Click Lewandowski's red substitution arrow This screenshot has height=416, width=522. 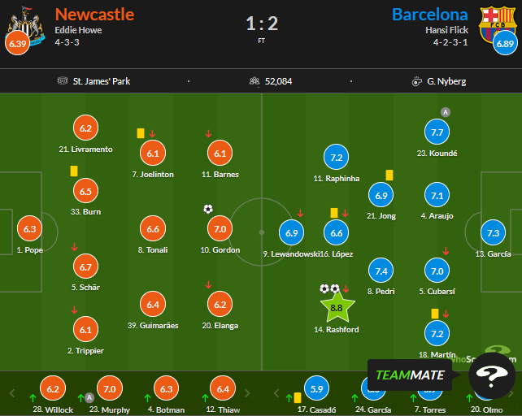point(300,214)
